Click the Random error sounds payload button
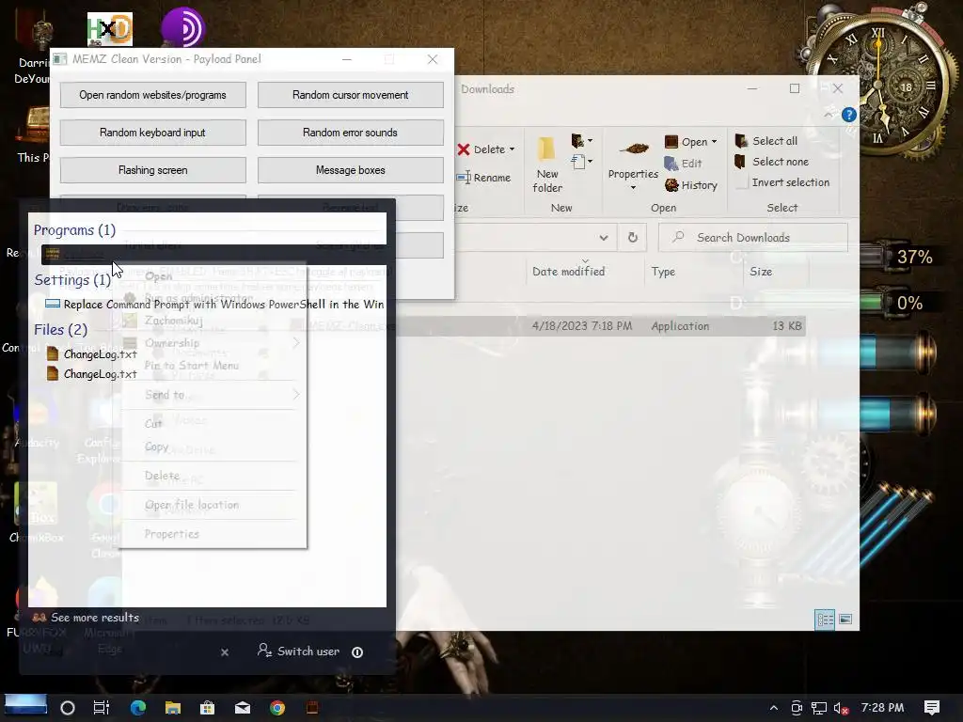This screenshot has height=722, width=963. [350, 133]
